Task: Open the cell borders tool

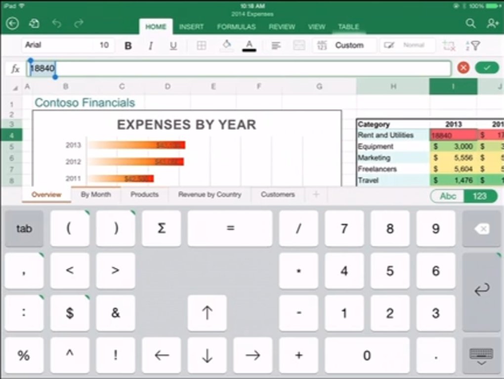Action: 201,45
